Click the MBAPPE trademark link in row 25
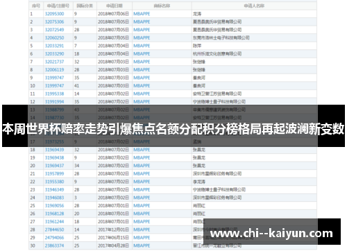 click(x=142, y=206)
